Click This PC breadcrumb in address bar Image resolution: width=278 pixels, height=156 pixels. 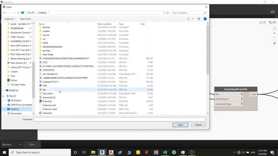[31, 13]
